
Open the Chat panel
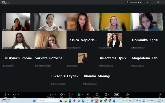(x=61, y=95)
